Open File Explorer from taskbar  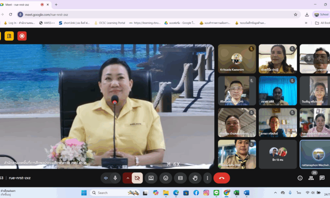tap(165, 193)
